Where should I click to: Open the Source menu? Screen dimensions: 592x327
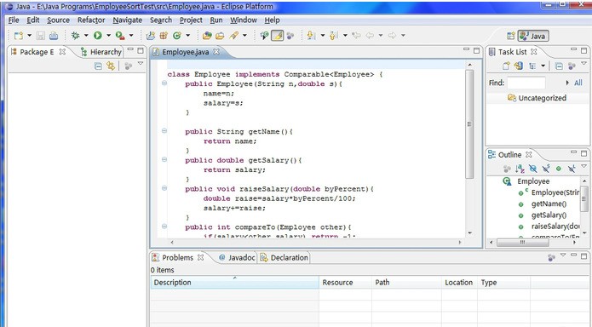[x=58, y=20]
